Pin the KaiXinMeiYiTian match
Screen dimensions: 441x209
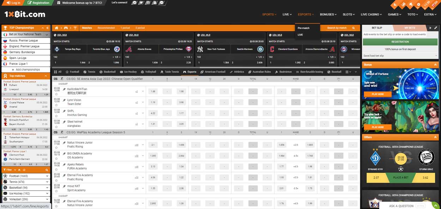click(x=64, y=90)
